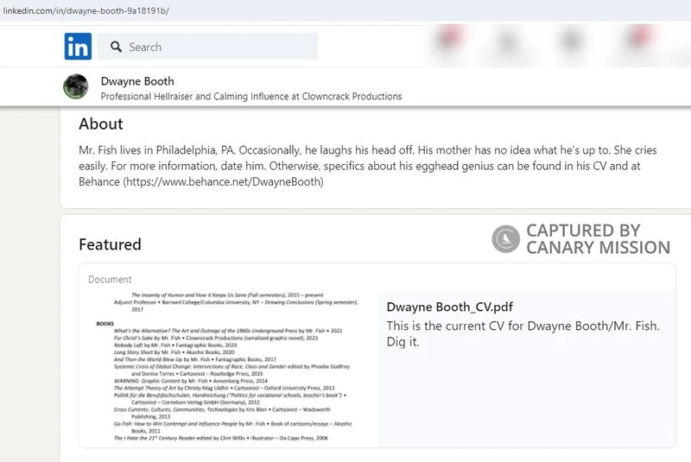This screenshot has width=691, height=462.
Task: Click the Document label in Featured card
Action: tap(110, 280)
